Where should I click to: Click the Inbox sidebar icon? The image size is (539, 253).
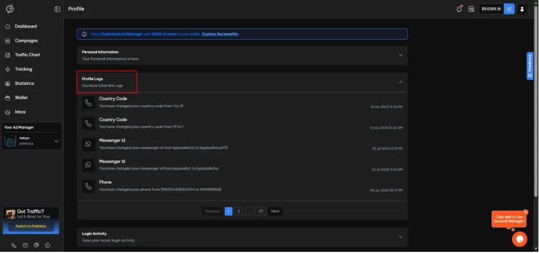tap(7, 112)
